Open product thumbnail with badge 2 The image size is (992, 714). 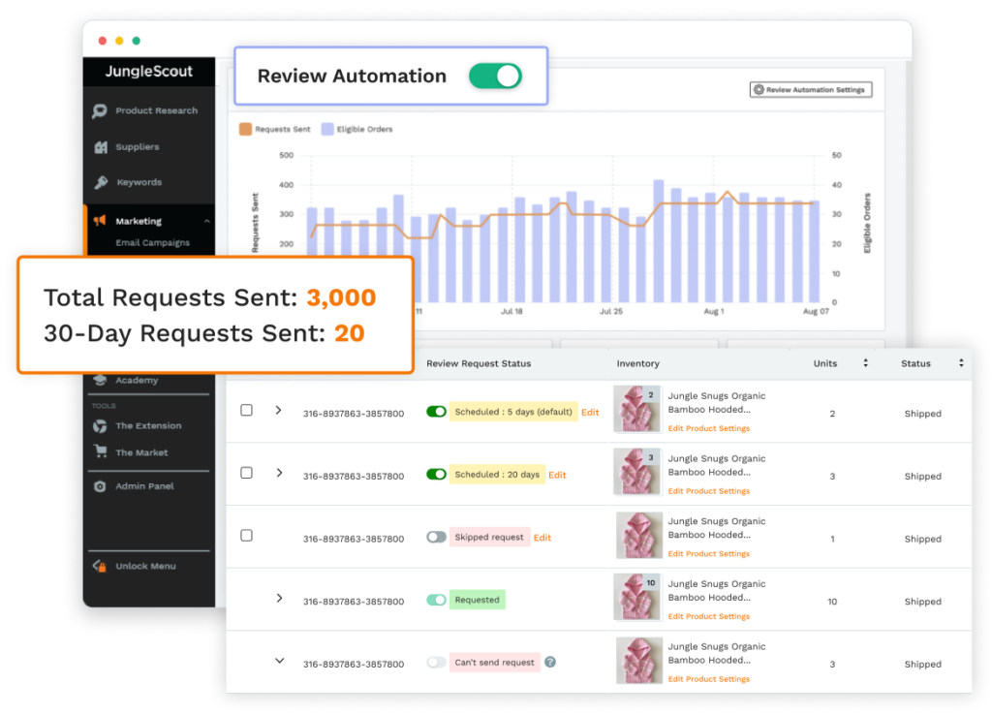(637, 409)
